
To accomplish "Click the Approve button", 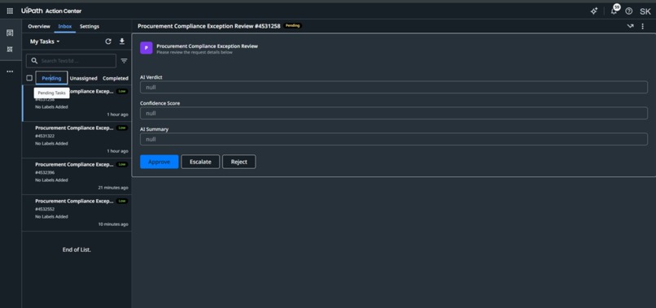I will (x=159, y=162).
